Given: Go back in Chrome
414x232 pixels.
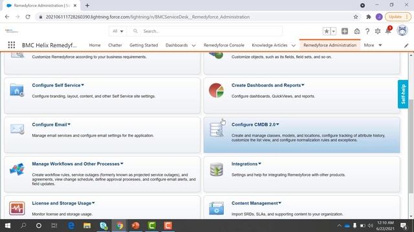Looking at the screenshot, I should click(7, 17).
